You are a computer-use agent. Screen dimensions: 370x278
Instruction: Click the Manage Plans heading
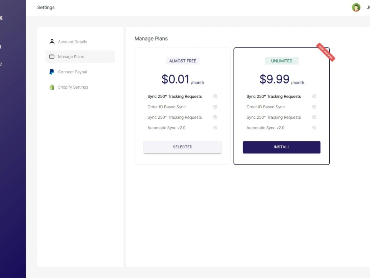coord(151,39)
